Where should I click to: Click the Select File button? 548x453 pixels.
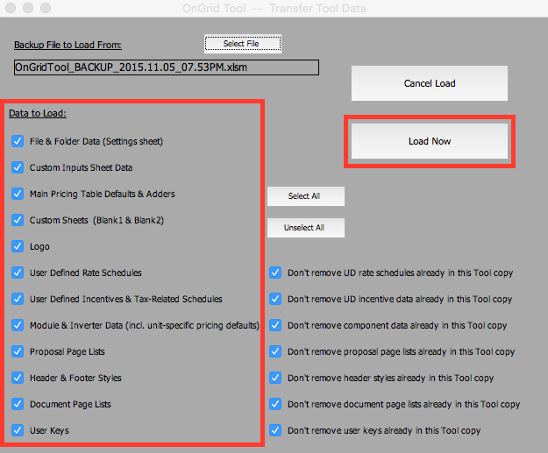tap(243, 43)
